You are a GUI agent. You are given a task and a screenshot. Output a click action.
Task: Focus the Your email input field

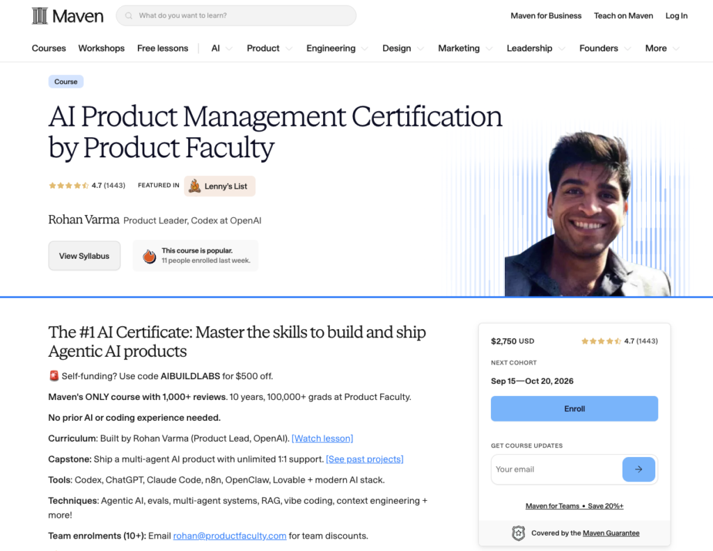tap(557, 469)
